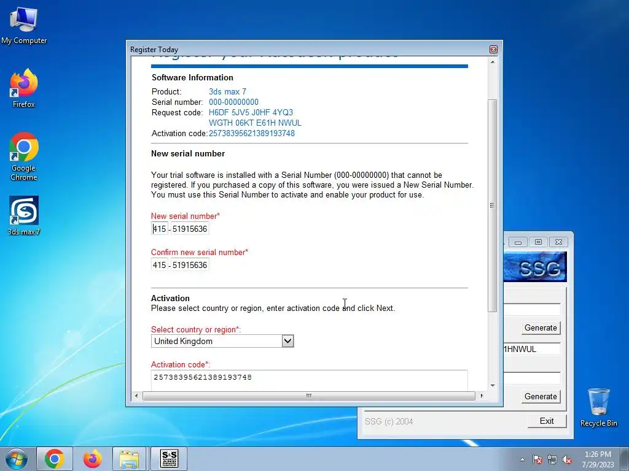Click the second New serial number field 51915636
The image size is (629, 471).
190,229
